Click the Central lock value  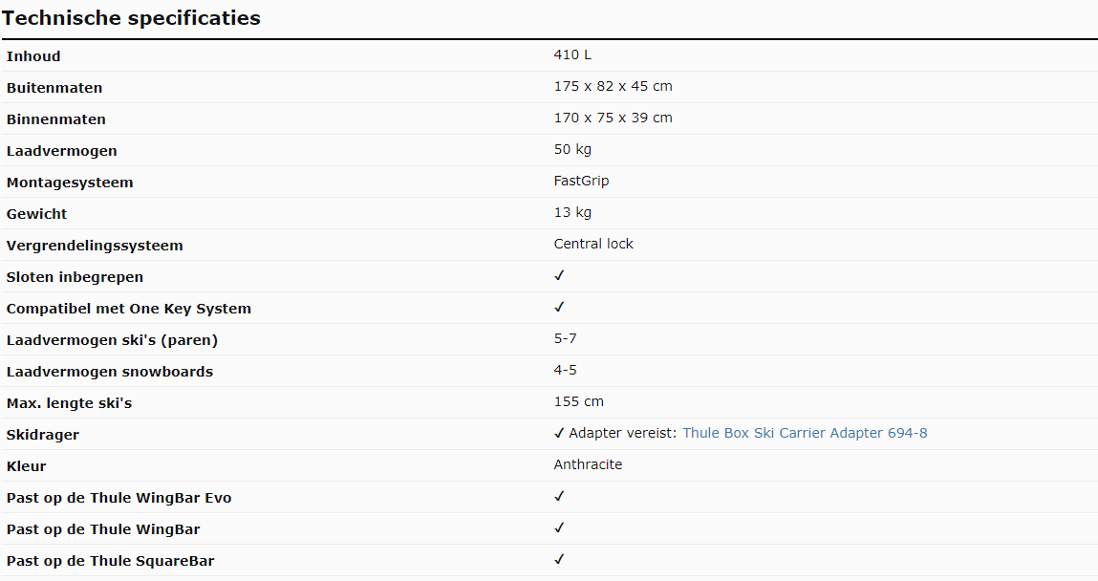point(593,244)
